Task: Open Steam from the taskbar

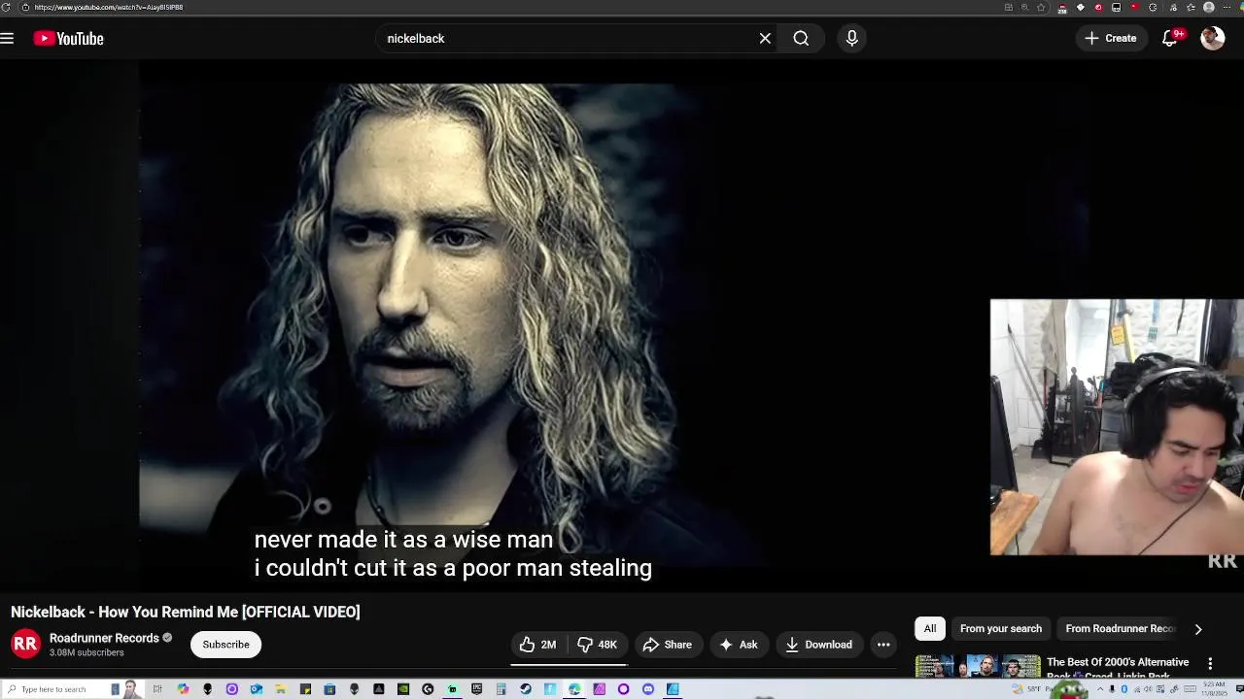Action: tap(526, 689)
